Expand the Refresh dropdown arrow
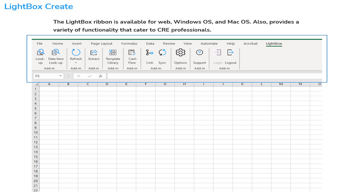Viewport: 349px width, 196px height. click(x=76, y=63)
